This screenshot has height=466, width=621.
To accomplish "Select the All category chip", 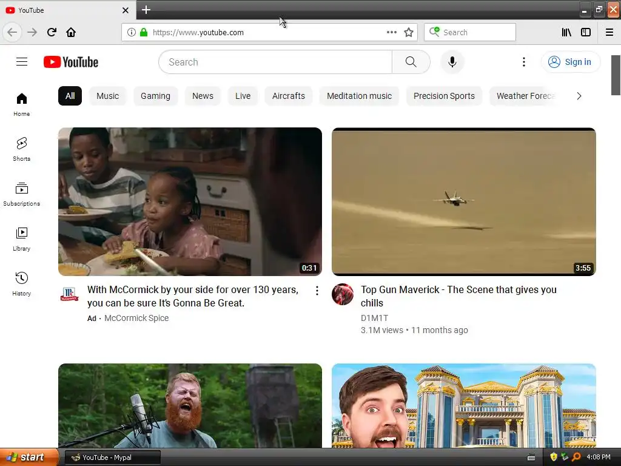I will (70, 96).
